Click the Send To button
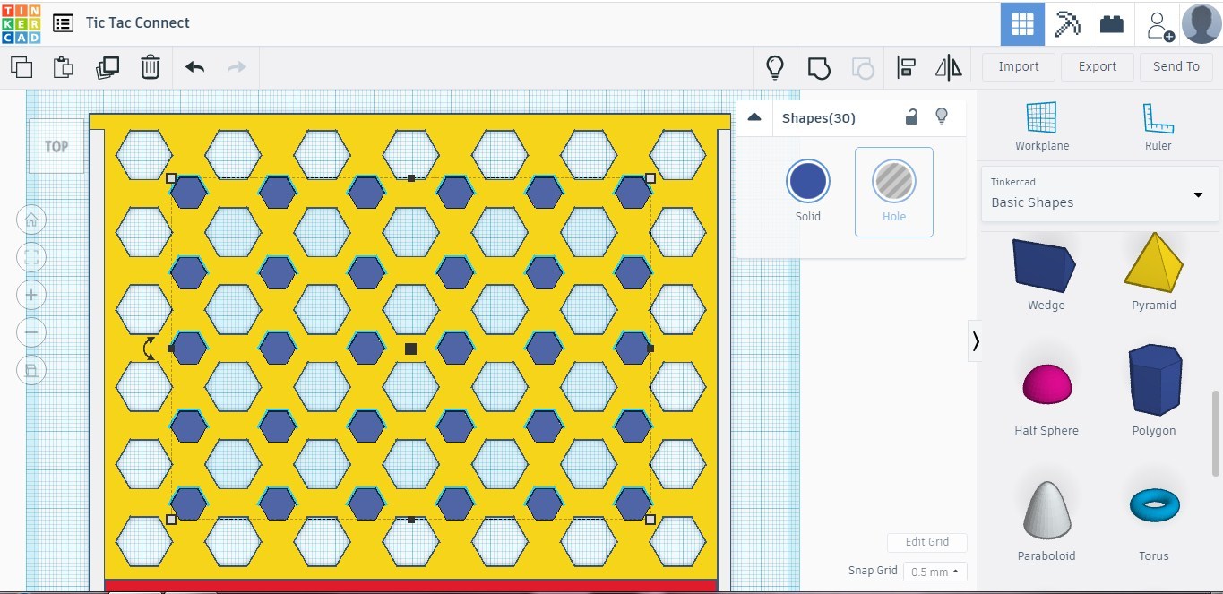Viewport: 1223px width, 594px height. point(1176,66)
